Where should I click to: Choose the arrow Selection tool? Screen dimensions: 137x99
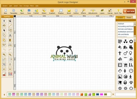[x=4, y=30]
